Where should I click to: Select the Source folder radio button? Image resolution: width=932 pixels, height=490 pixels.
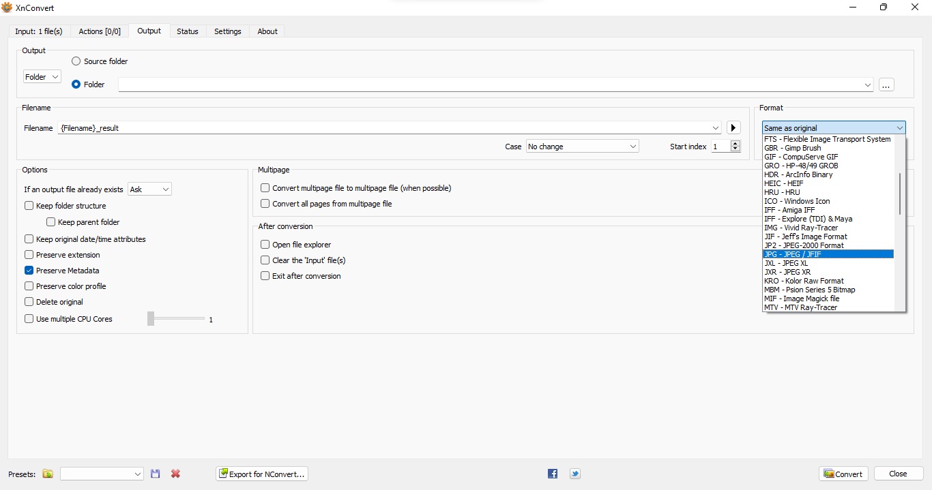tap(76, 61)
